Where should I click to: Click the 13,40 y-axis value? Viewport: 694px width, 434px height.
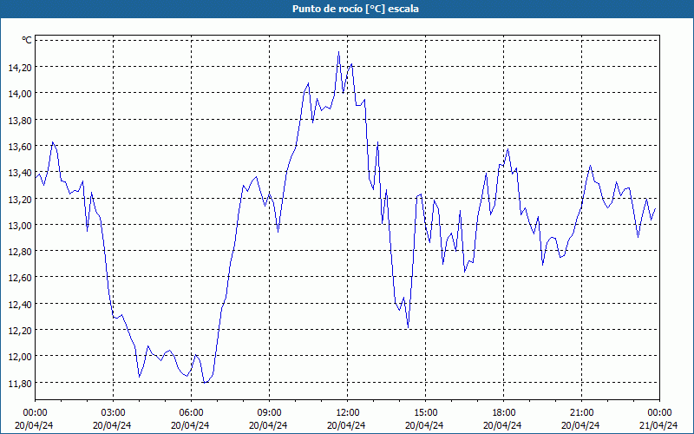[x=20, y=172]
